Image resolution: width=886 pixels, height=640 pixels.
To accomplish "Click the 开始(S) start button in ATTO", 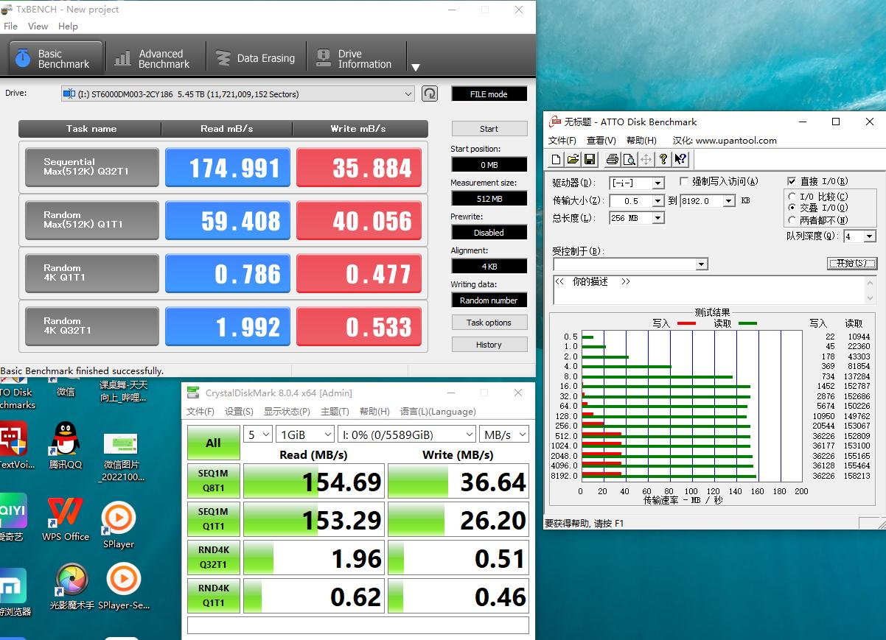I will point(851,263).
